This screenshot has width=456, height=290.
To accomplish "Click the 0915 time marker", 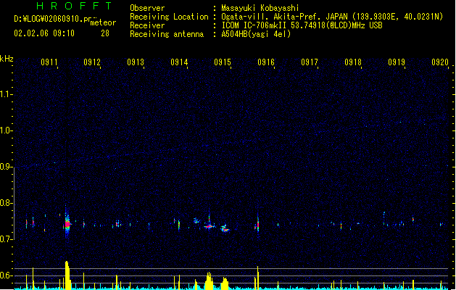I will pyautogui.click(x=223, y=62).
